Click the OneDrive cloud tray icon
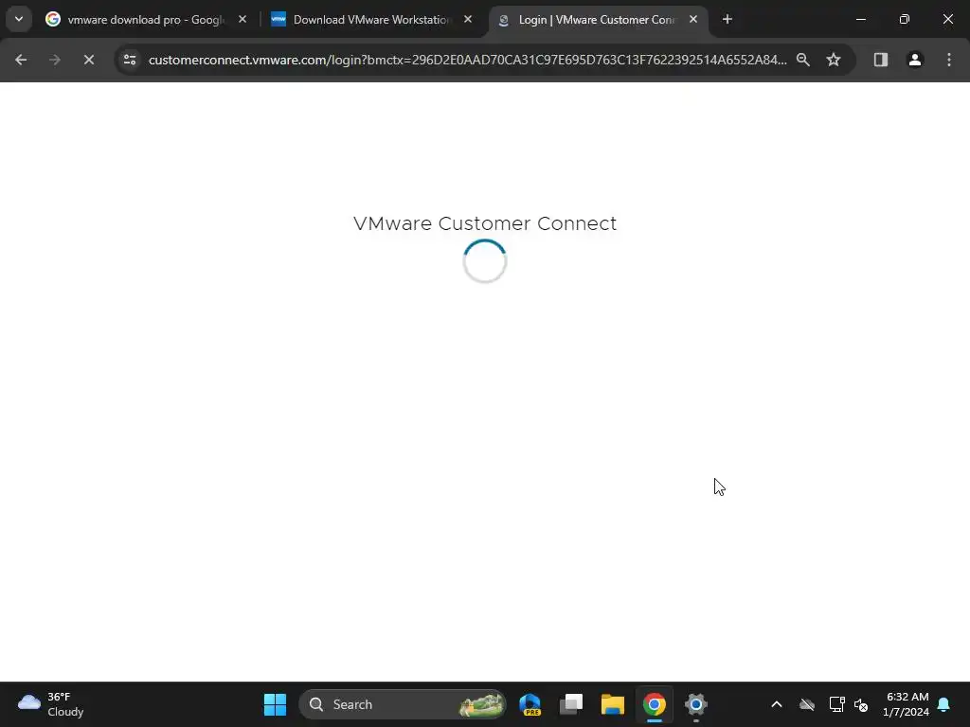This screenshot has height=727, width=970. [807, 704]
